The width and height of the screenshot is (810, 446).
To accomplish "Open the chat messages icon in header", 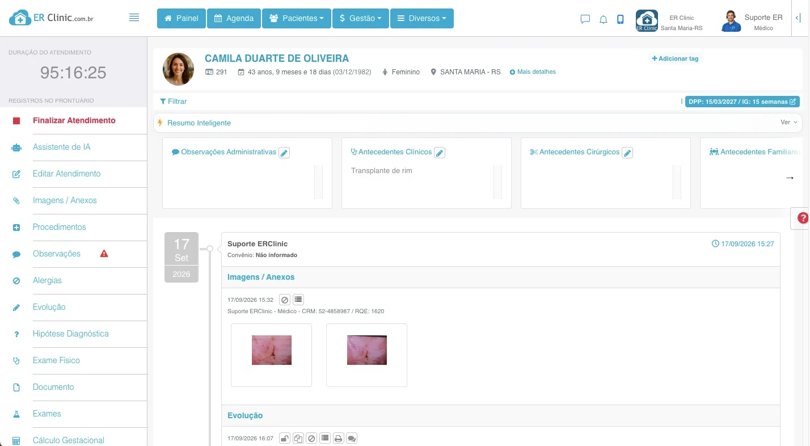I will (x=585, y=19).
